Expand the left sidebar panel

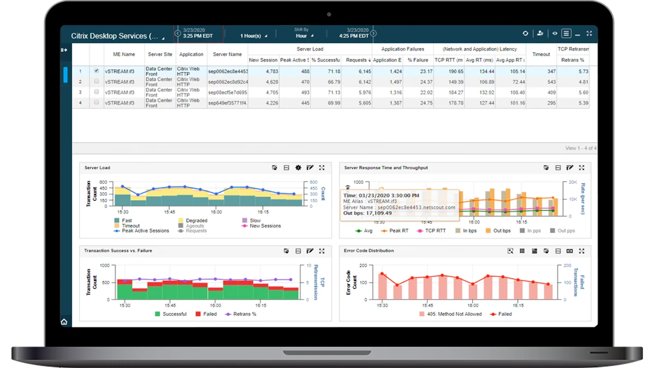[65, 49]
